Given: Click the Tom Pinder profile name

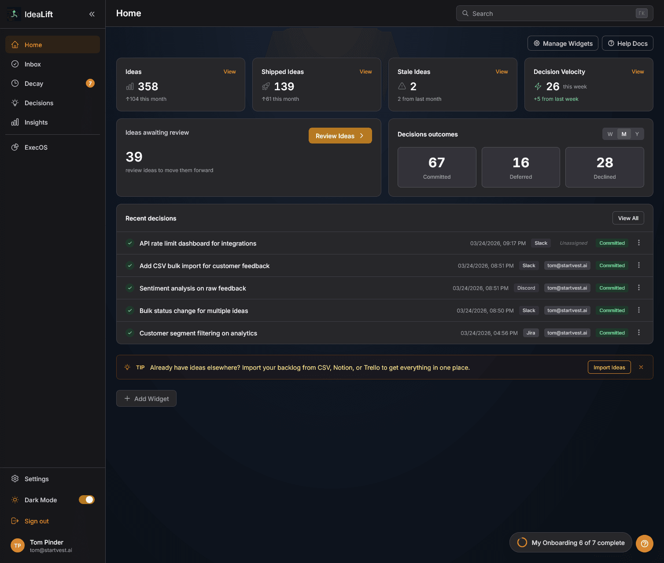Looking at the screenshot, I should (47, 542).
